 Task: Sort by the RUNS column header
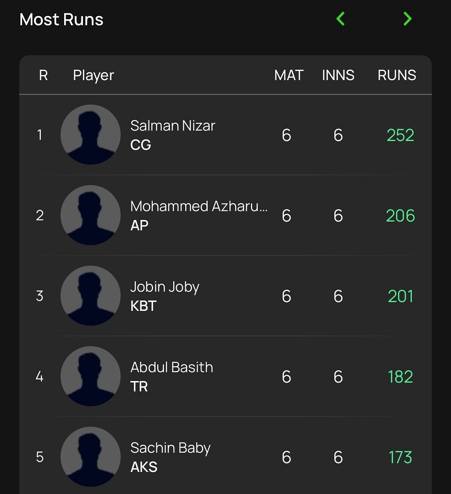coord(396,75)
